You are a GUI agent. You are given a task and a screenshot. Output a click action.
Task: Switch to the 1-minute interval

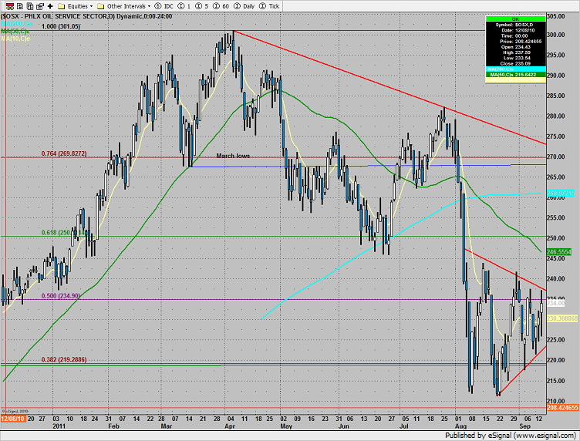[x=184, y=6]
